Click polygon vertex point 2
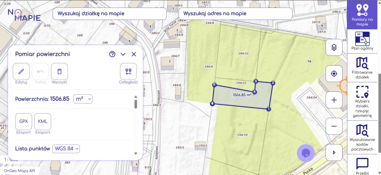Image resolution: width=381 pixels, height=175 pixels. pyautogui.click(x=273, y=83)
